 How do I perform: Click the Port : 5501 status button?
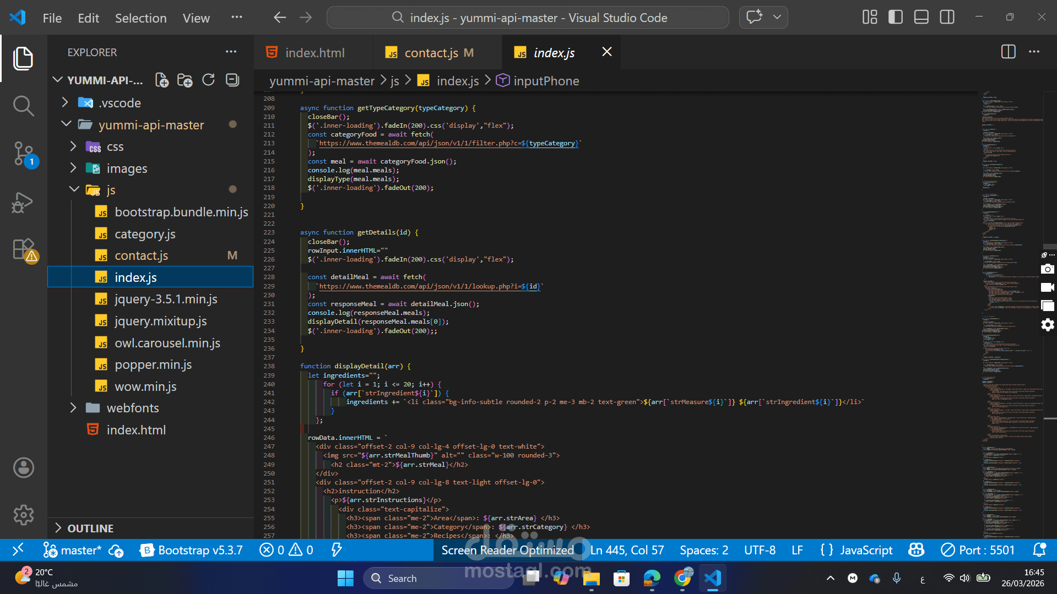click(x=978, y=550)
